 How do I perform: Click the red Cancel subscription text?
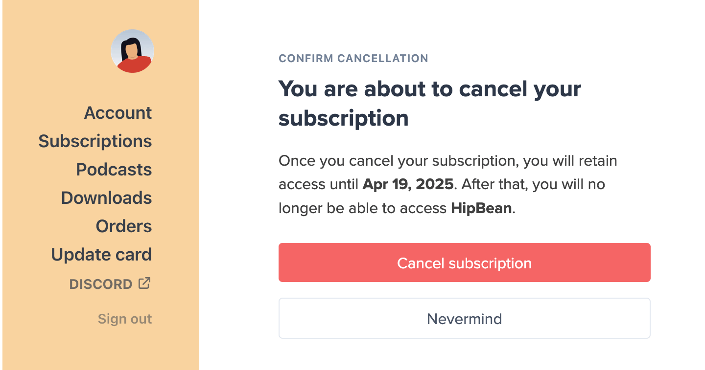click(x=464, y=262)
